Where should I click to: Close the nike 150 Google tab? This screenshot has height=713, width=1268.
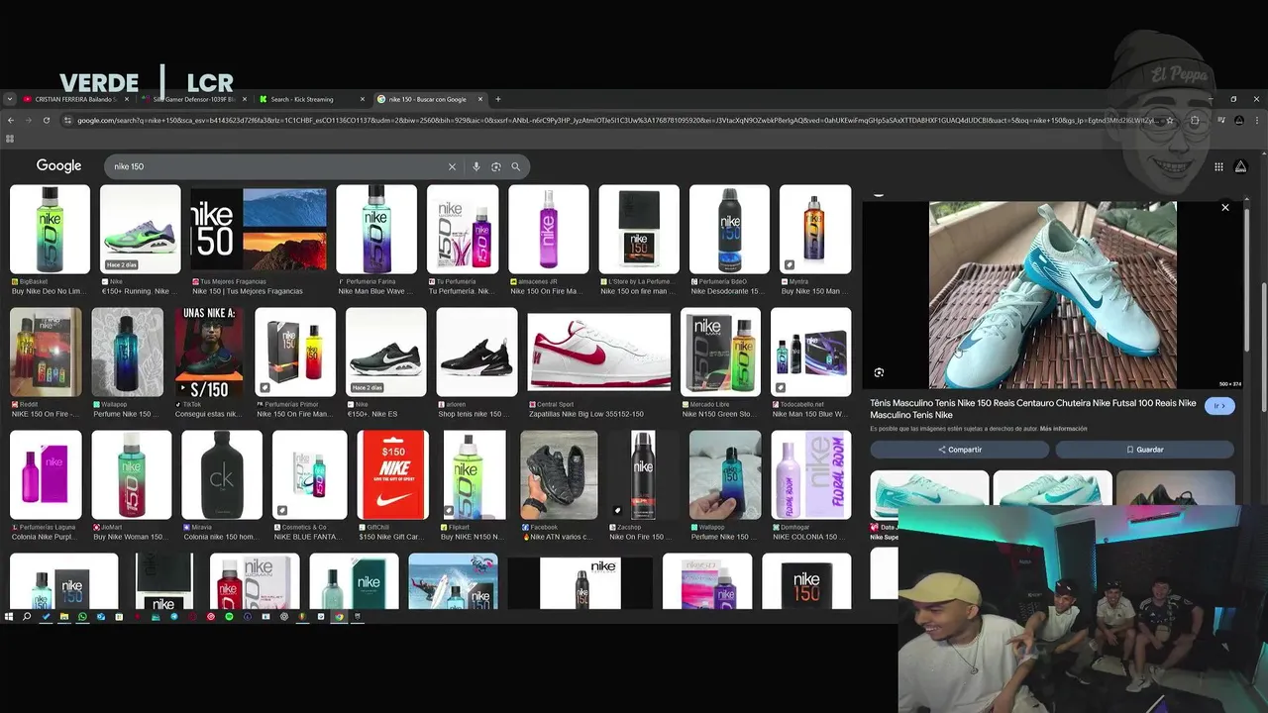click(x=480, y=99)
